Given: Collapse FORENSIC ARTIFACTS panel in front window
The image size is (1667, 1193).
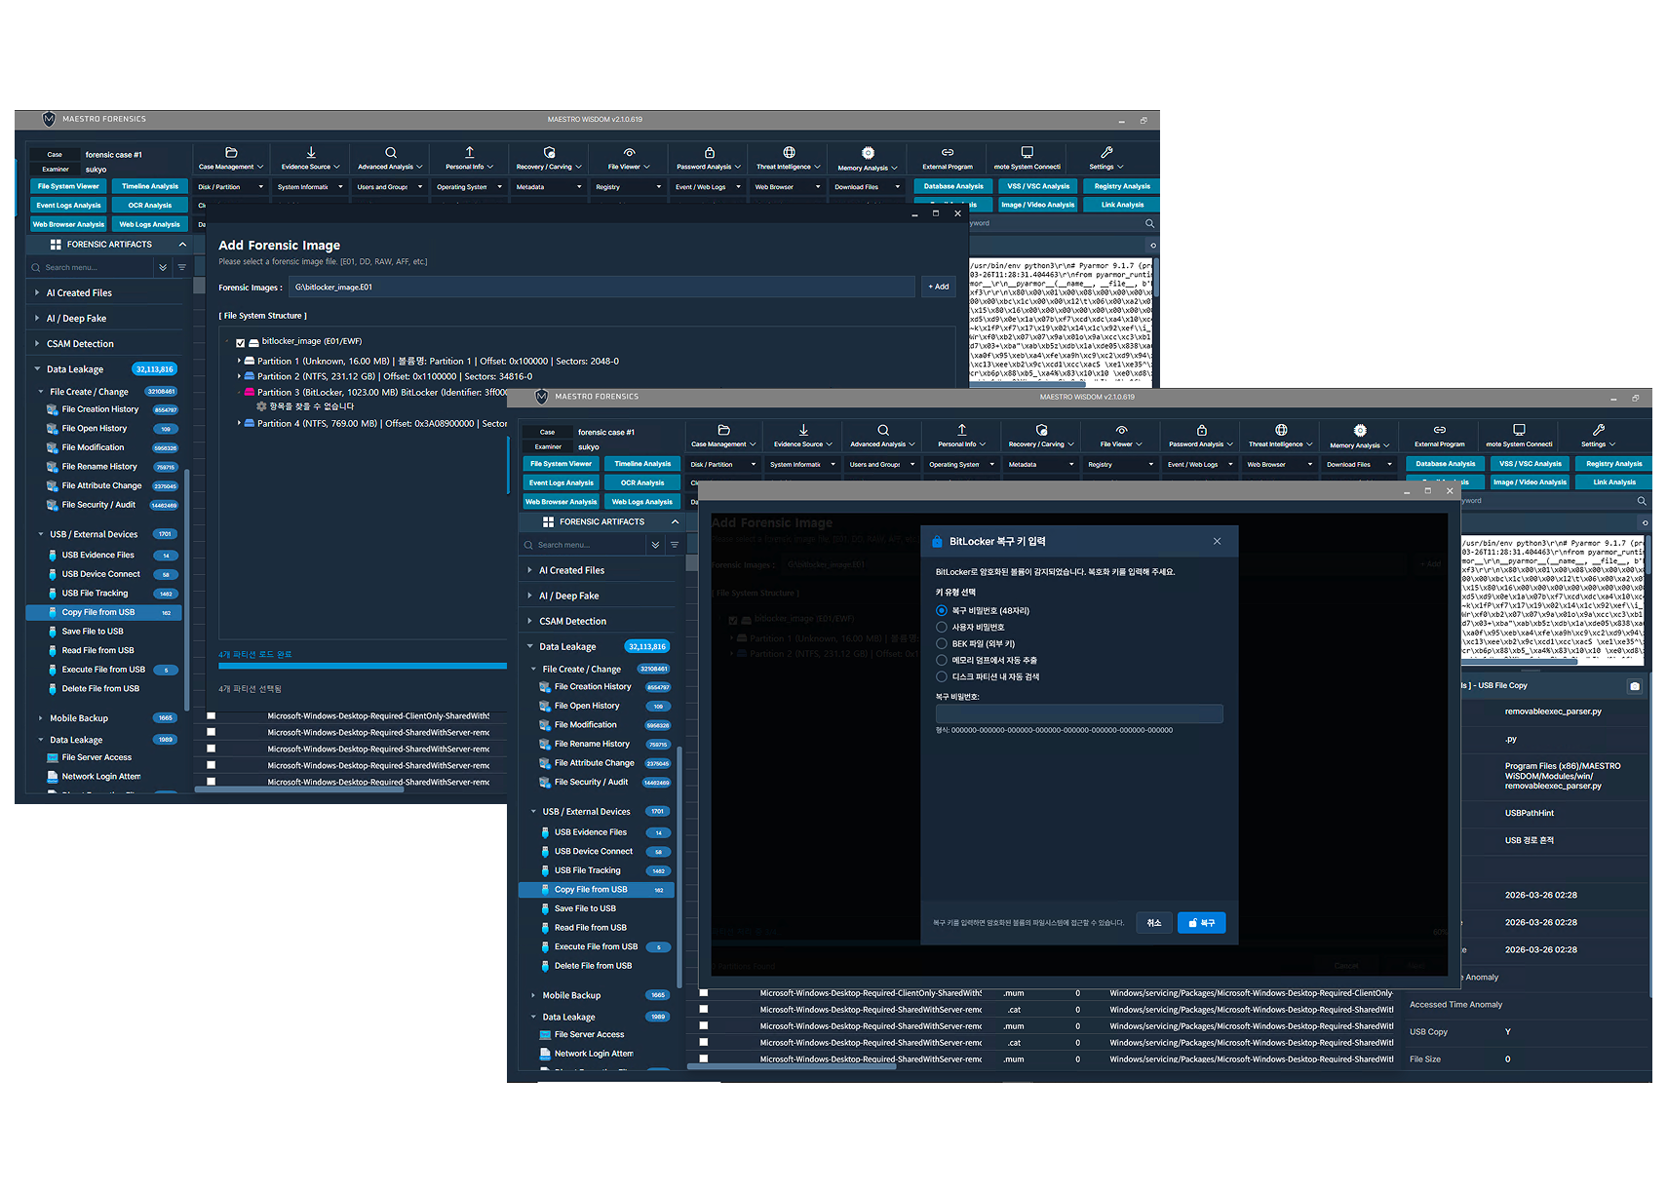Looking at the screenshot, I should 675,521.
